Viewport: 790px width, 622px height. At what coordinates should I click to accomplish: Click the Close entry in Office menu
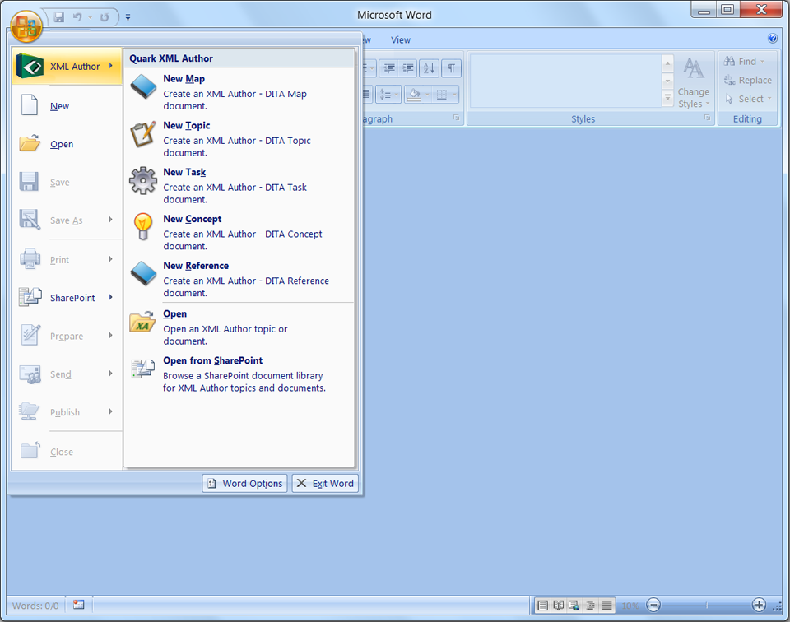tap(67, 452)
